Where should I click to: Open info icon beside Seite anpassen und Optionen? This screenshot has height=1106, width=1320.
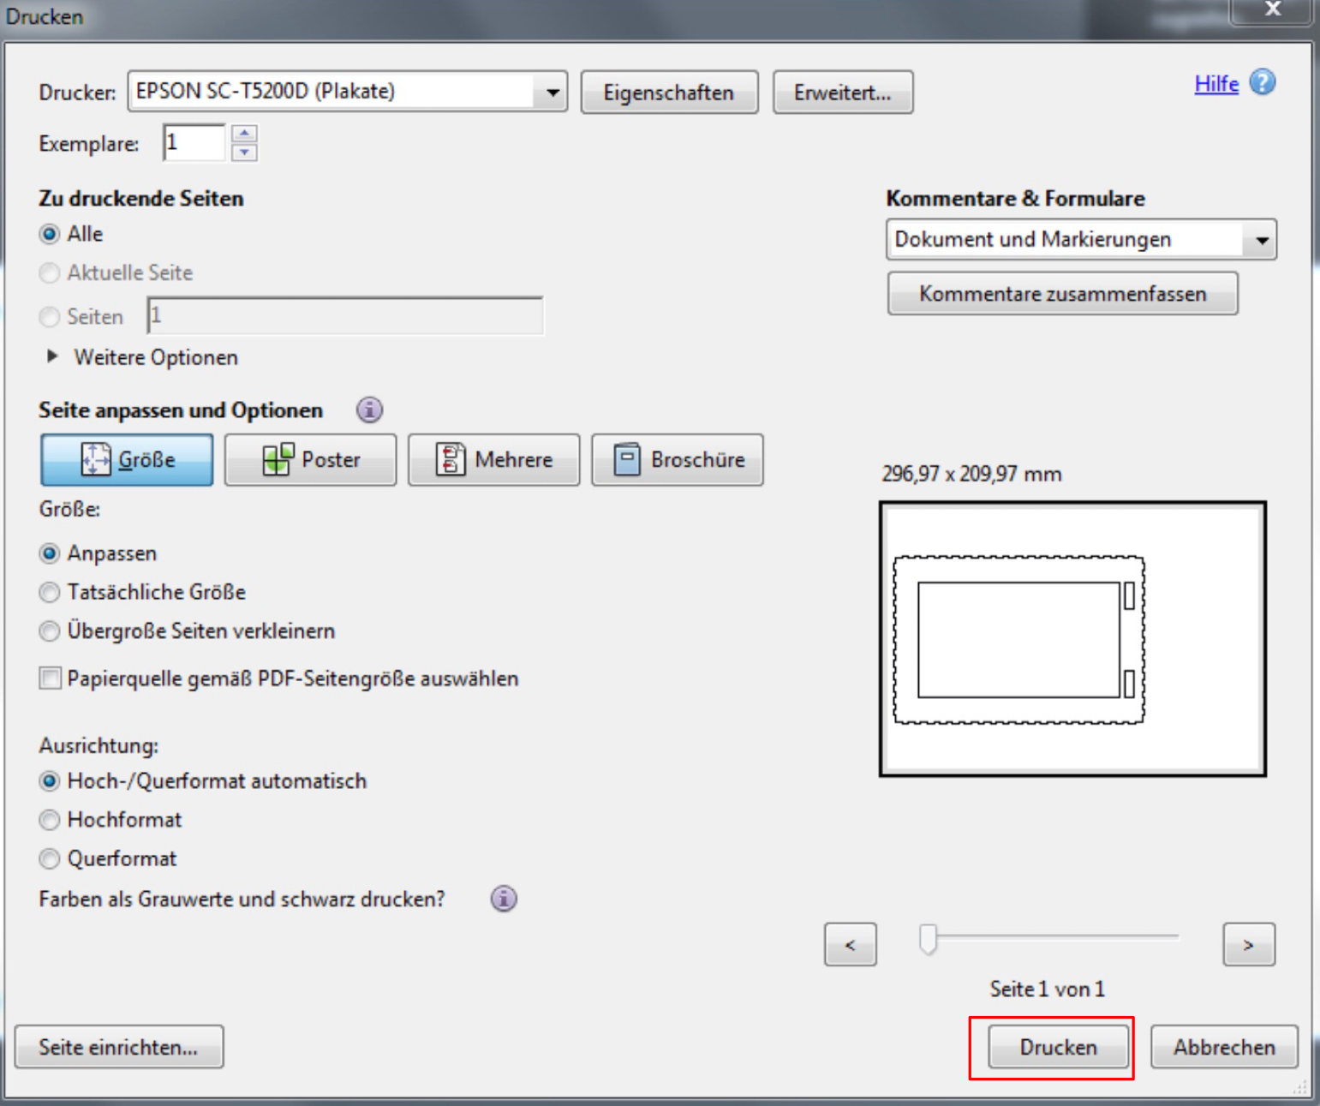(370, 410)
